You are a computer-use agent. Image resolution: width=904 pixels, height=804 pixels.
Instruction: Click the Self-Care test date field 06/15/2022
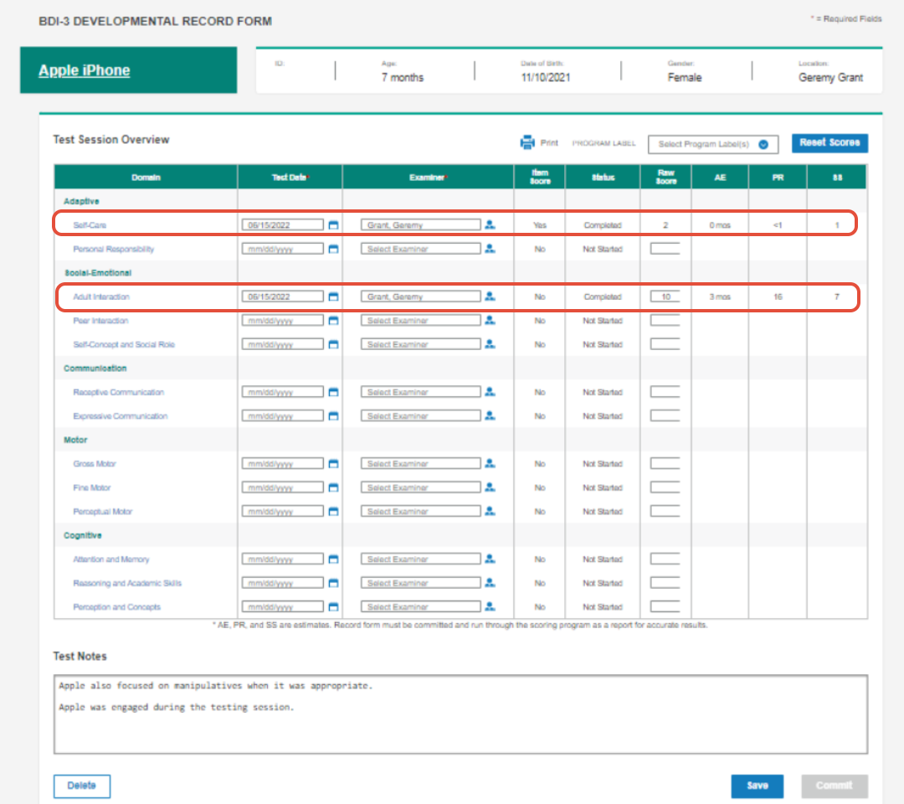283,224
